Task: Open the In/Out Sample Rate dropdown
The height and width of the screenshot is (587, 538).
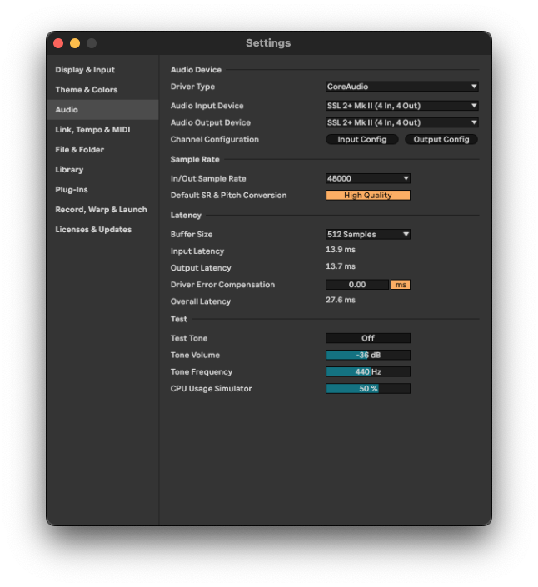Action: pyautogui.click(x=368, y=178)
